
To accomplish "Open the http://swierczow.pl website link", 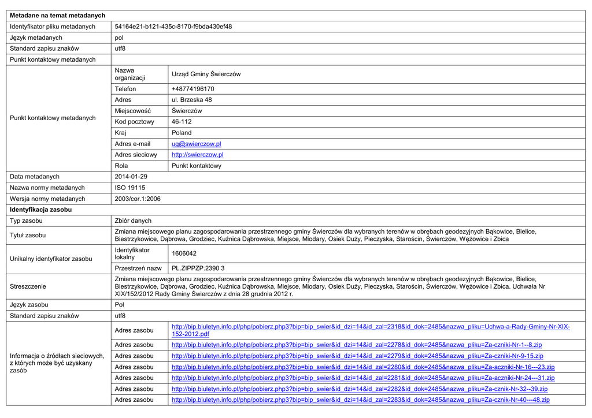I will click(197, 155).
